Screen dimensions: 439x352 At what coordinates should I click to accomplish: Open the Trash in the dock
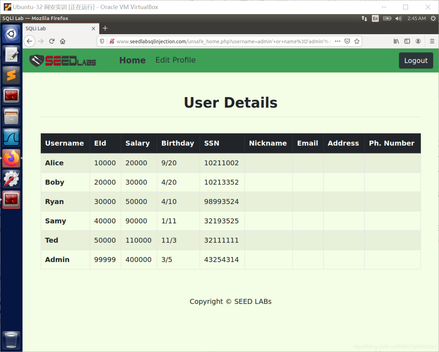coord(11,340)
